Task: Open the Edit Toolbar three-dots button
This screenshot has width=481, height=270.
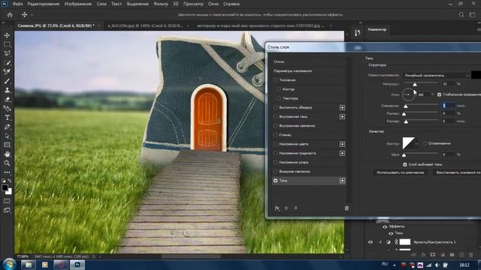Action: pos(7,172)
